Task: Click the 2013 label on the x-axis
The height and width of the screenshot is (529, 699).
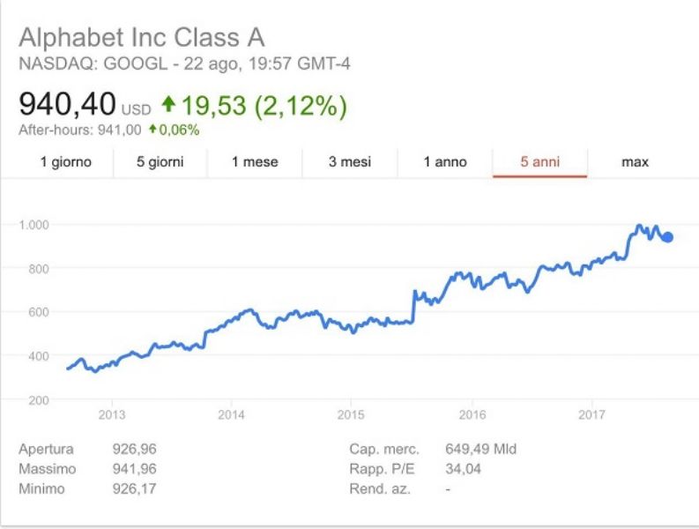Action: [x=112, y=414]
